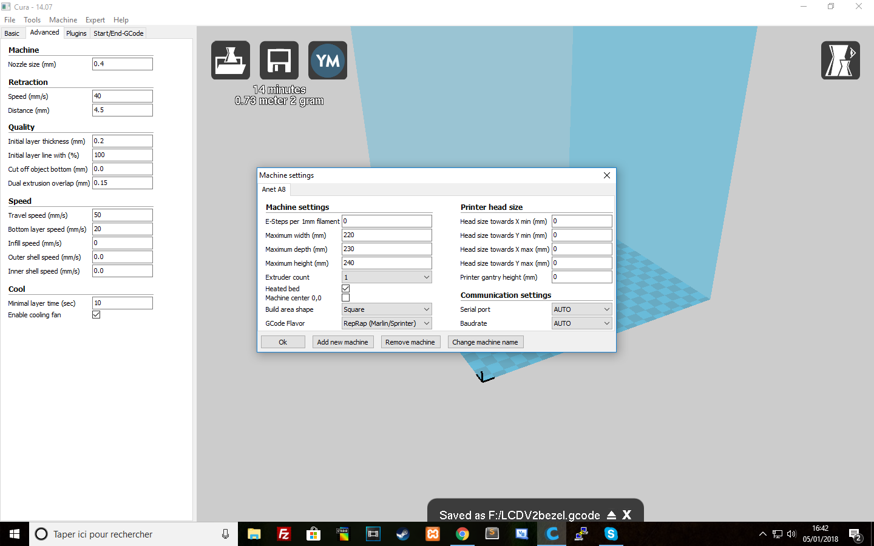Open Steam from the taskbar
This screenshot has height=546, width=874.
click(x=402, y=534)
